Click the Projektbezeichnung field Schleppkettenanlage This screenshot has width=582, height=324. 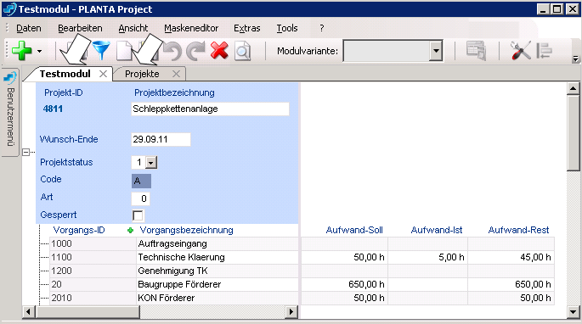(210, 109)
